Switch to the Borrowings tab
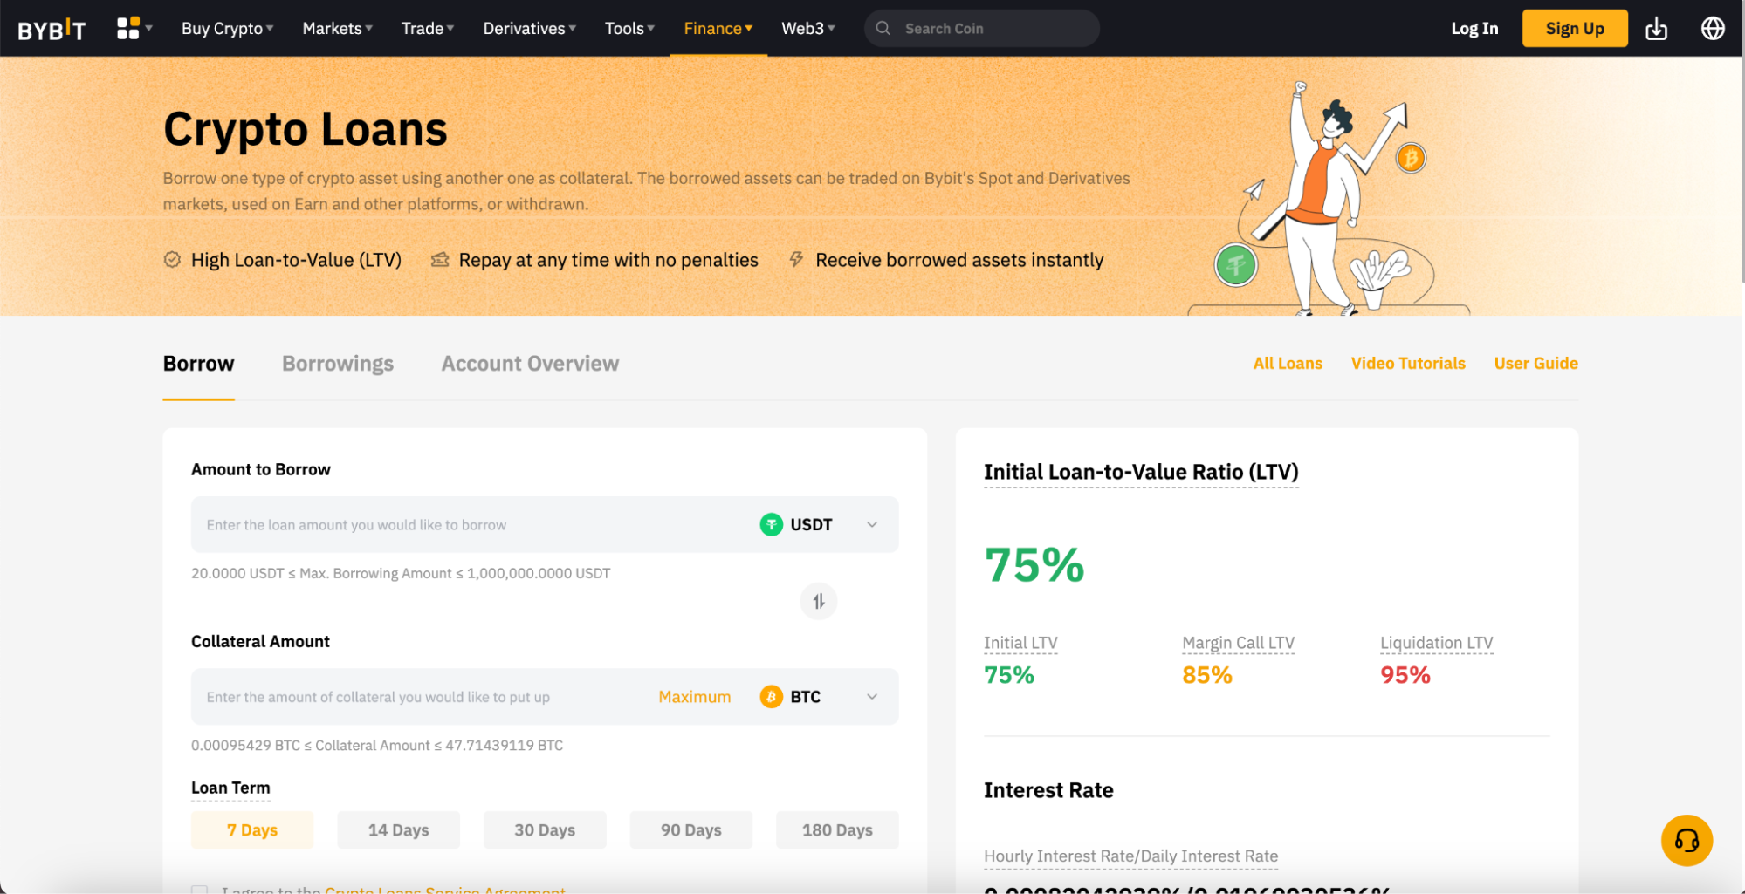 click(x=337, y=363)
